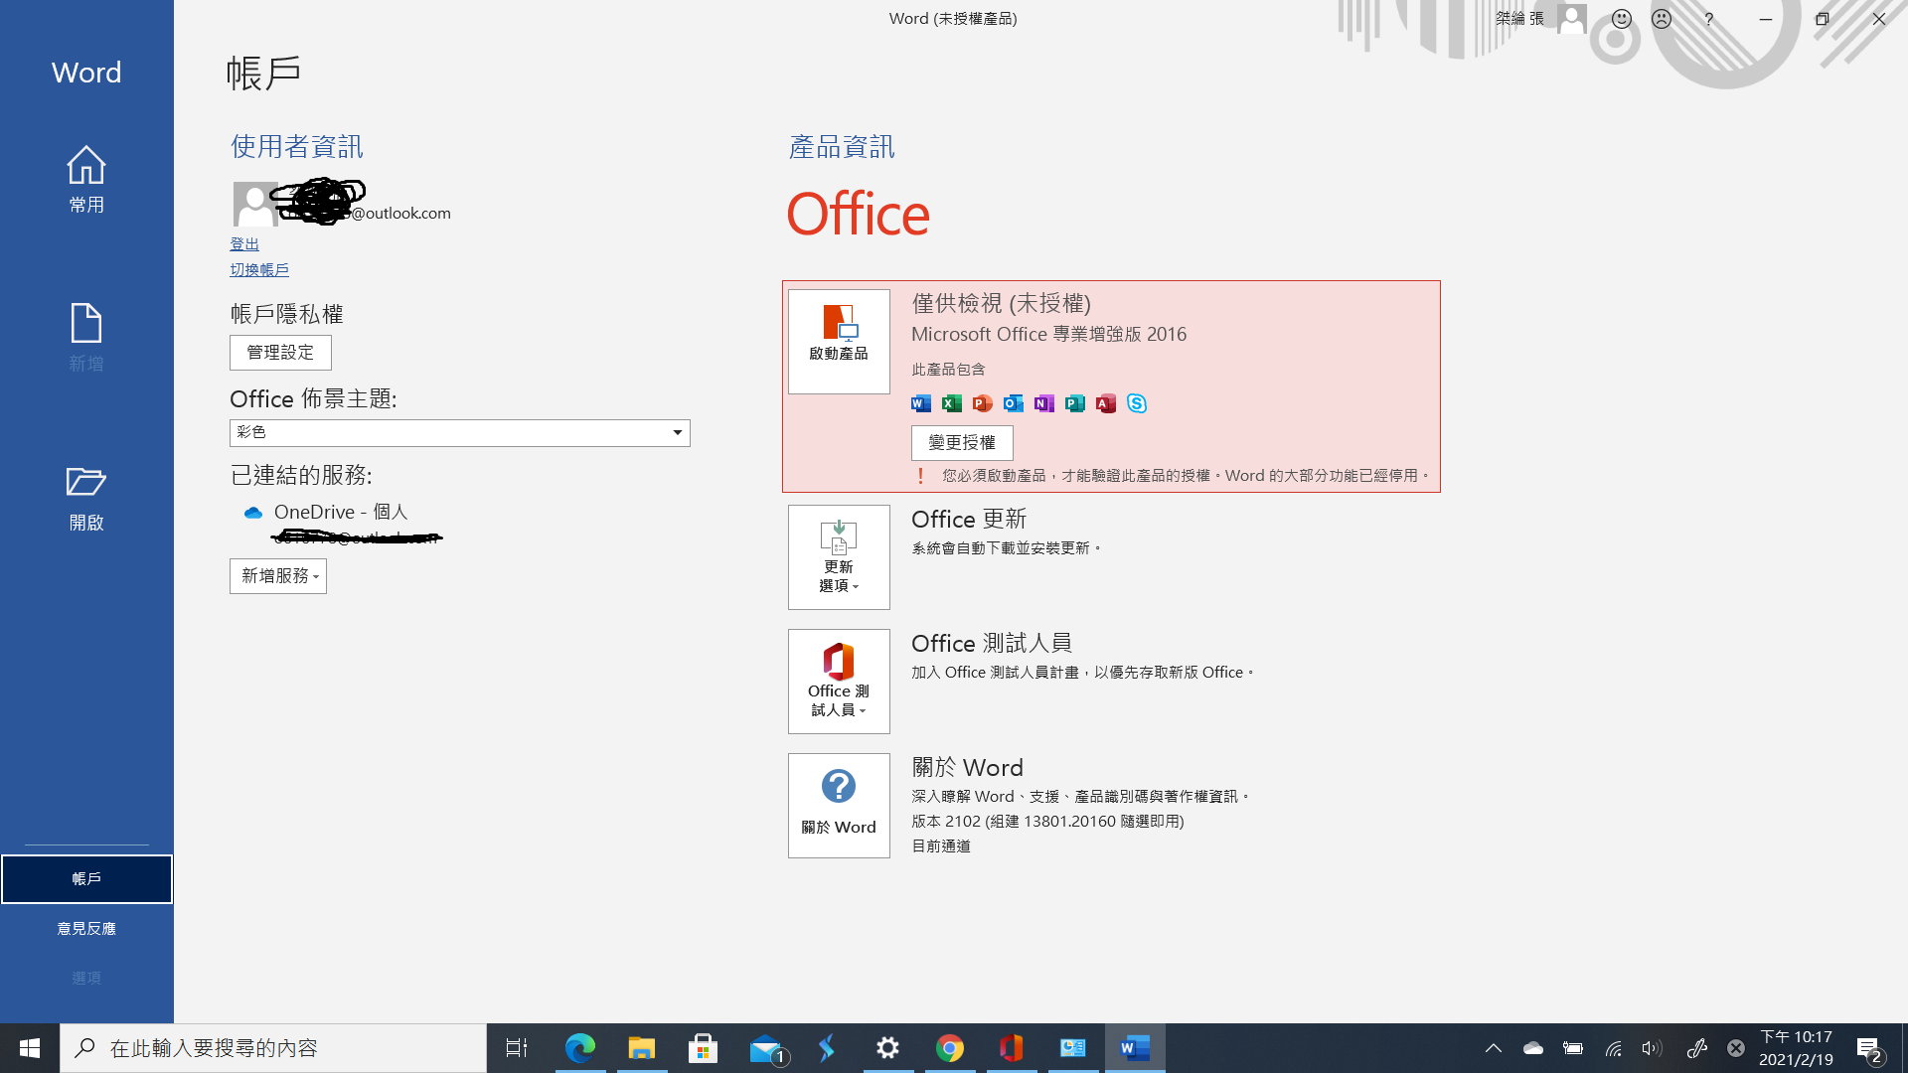Open the Feedback (意見反應) sidebar item
The width and height of the screenshot is (1908, 1073).
tap(86, 928)
